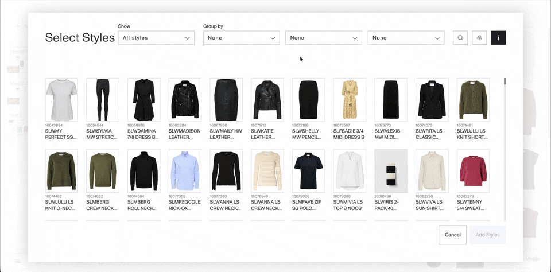Click the vertical scrollbar of style list
Viewport: 551px width, 272px height.
point(505,149)
